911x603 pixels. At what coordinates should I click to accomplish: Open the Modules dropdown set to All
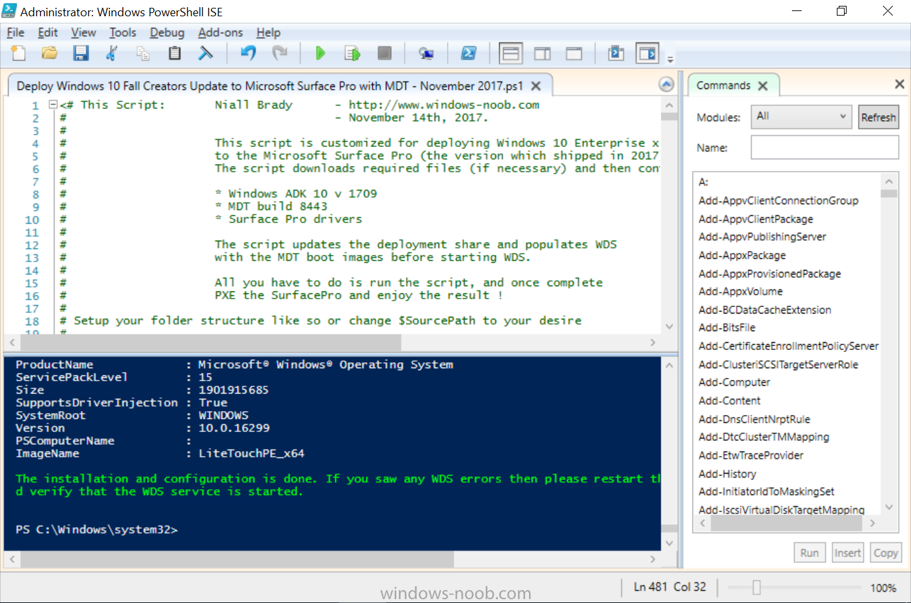coord(801,116)
